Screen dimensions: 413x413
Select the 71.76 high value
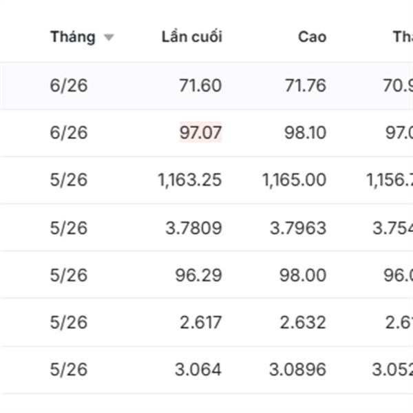point(305,86)
